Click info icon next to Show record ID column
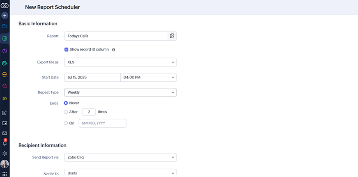Viewport: 358px width, 177px height. click(x=113, y=50)
